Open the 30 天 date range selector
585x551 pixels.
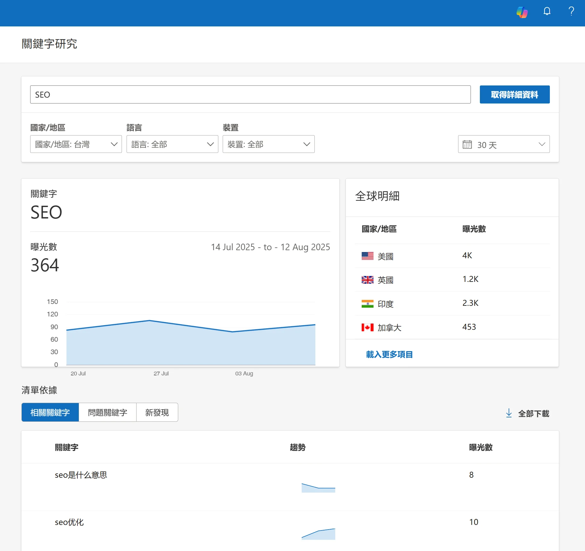pyautogui.click(x=504, y=144)
